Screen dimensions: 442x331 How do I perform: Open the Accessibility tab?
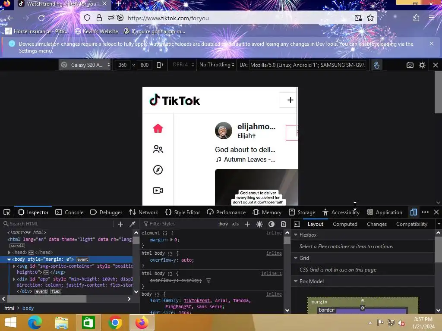[341, 212]
